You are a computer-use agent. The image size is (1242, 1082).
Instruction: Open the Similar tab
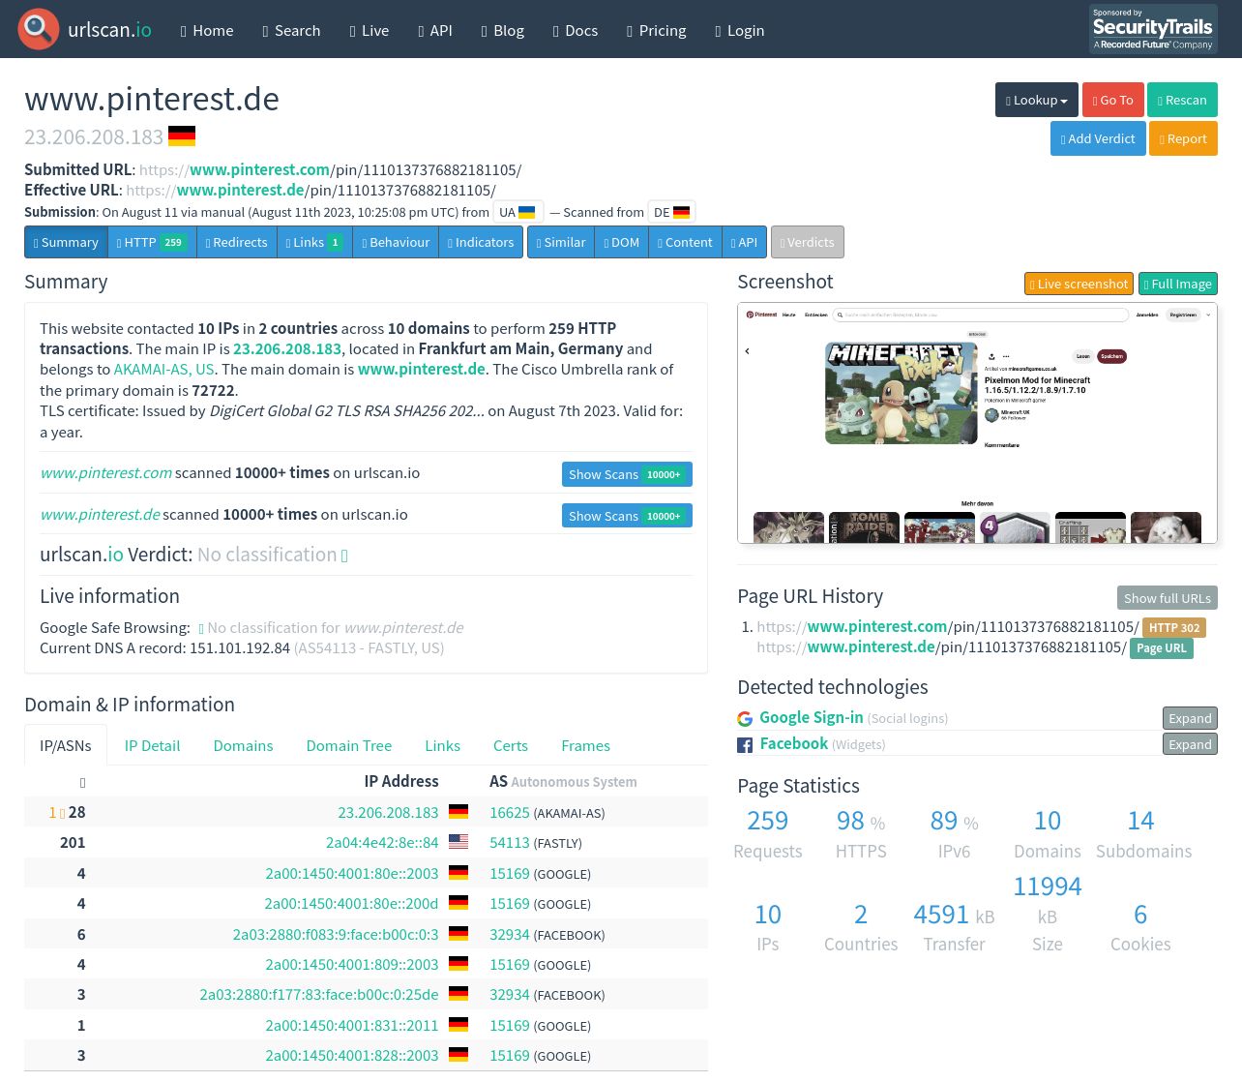[561, 242]
